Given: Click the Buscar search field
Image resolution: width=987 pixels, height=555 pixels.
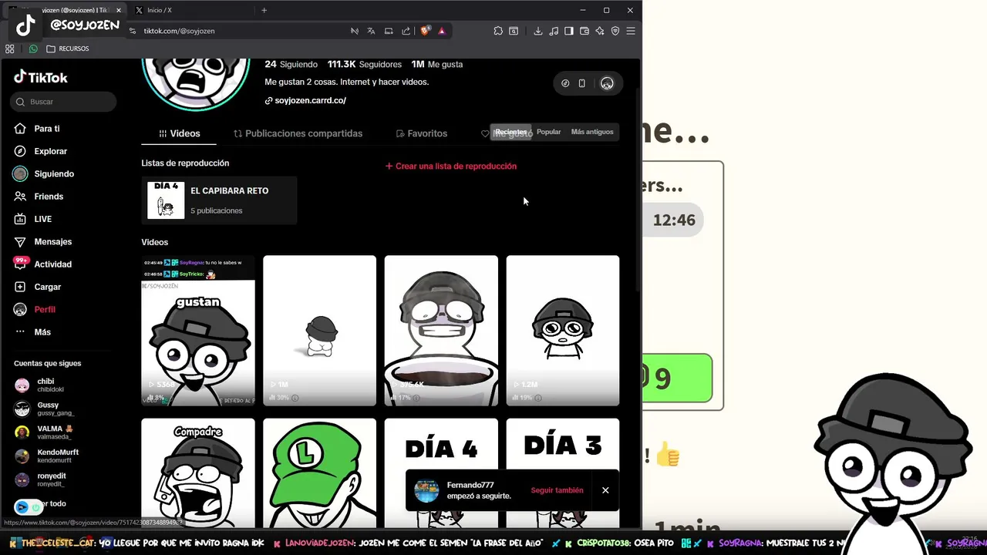Looking at the screenshot, I should pyautogui.click(x=63, y=102).
